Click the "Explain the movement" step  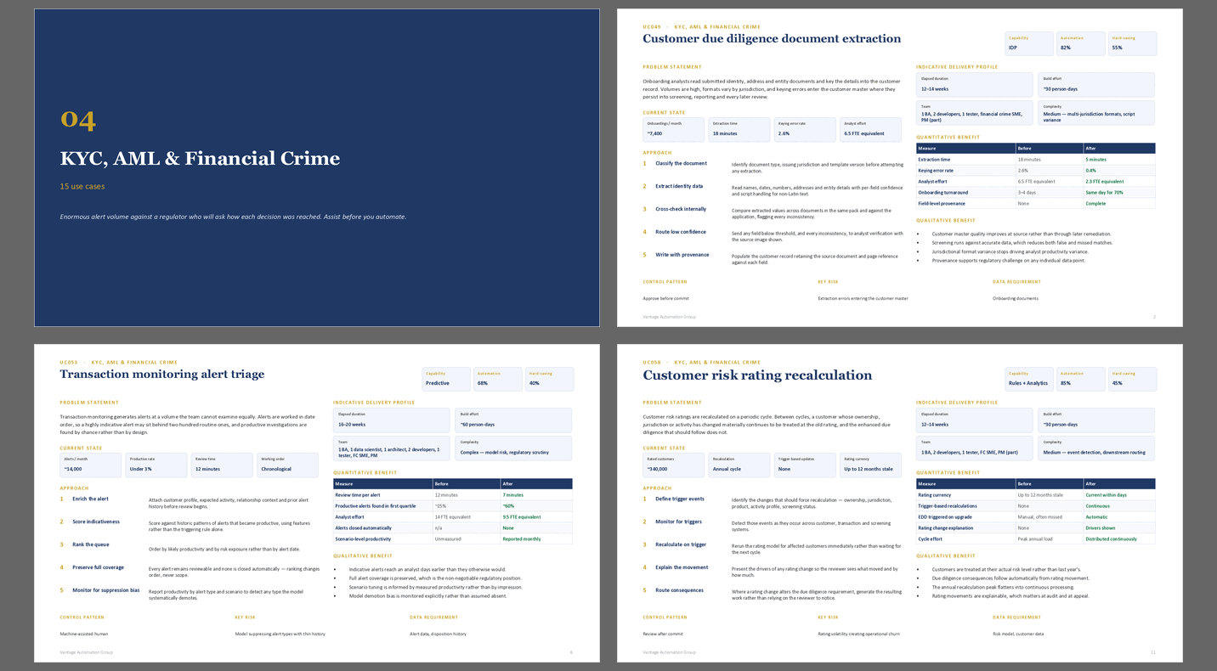680,567
